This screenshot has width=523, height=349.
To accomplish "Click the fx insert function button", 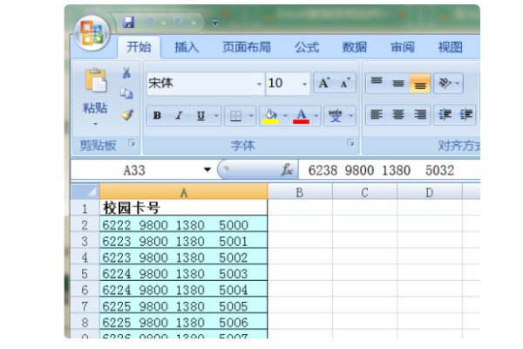I will [287, 169].
